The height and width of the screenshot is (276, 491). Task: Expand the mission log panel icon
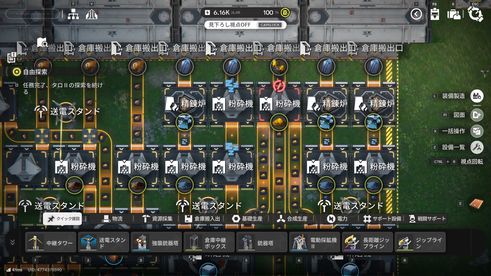tap(12, 57)
